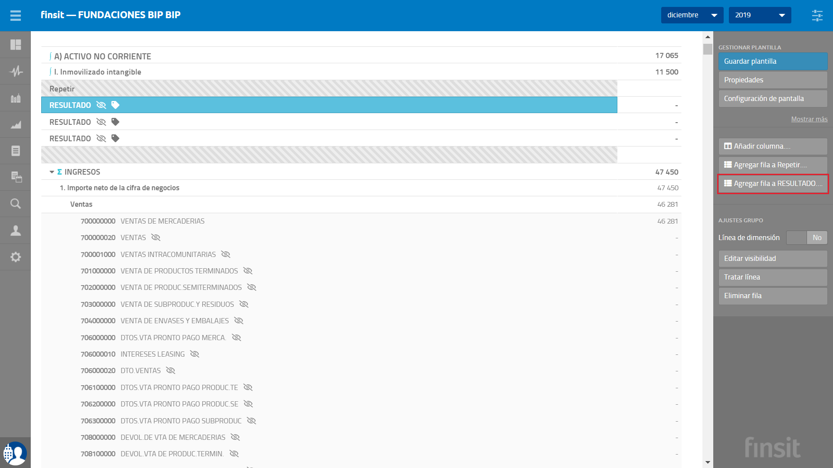
Task: Open the template editor icon in sidebar
Action: [x=16, y=177]
